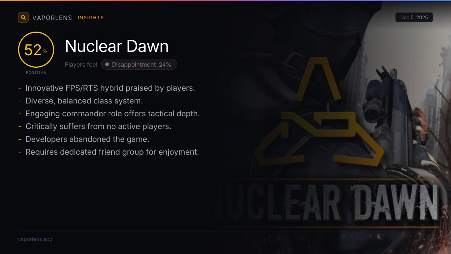The width and height of the screenshot is (451, 254).
Task: Click the Engaging commander role insight
Action: (112, 114)
